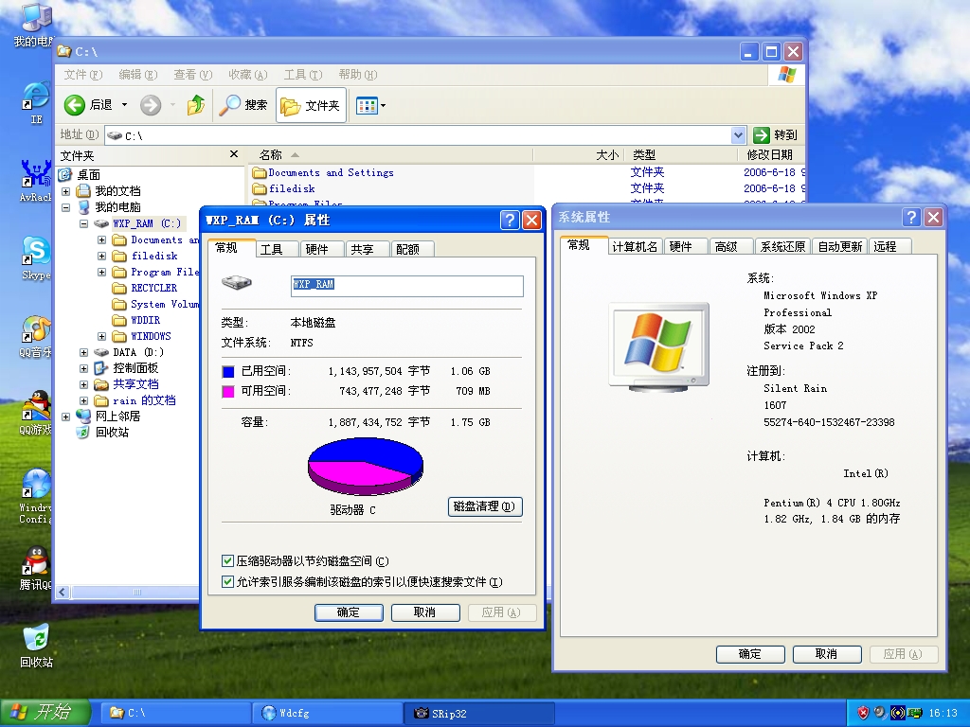Click the Back arrow in Explorer toolbar
The height and width of the screenshot is (727, 970).
76,105
